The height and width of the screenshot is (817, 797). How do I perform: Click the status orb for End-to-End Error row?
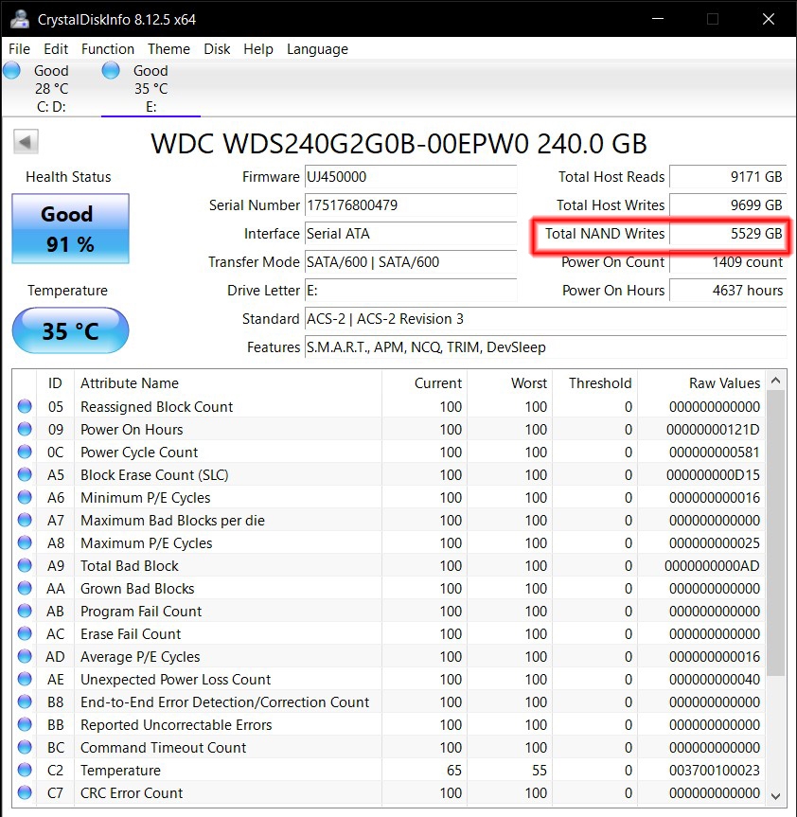pos(25,702)
